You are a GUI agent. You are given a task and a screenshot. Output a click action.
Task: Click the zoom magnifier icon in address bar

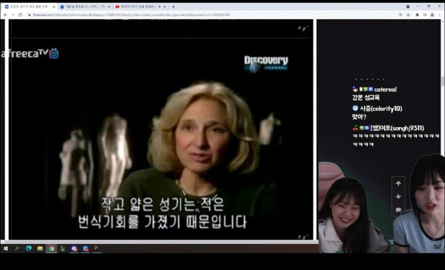click(x=400, y=15)
